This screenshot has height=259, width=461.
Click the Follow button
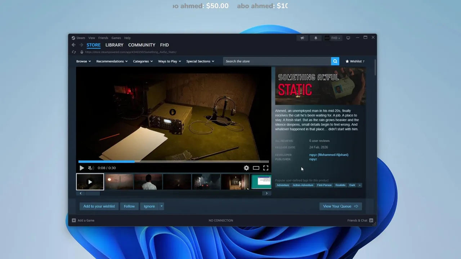coord(129,206)
